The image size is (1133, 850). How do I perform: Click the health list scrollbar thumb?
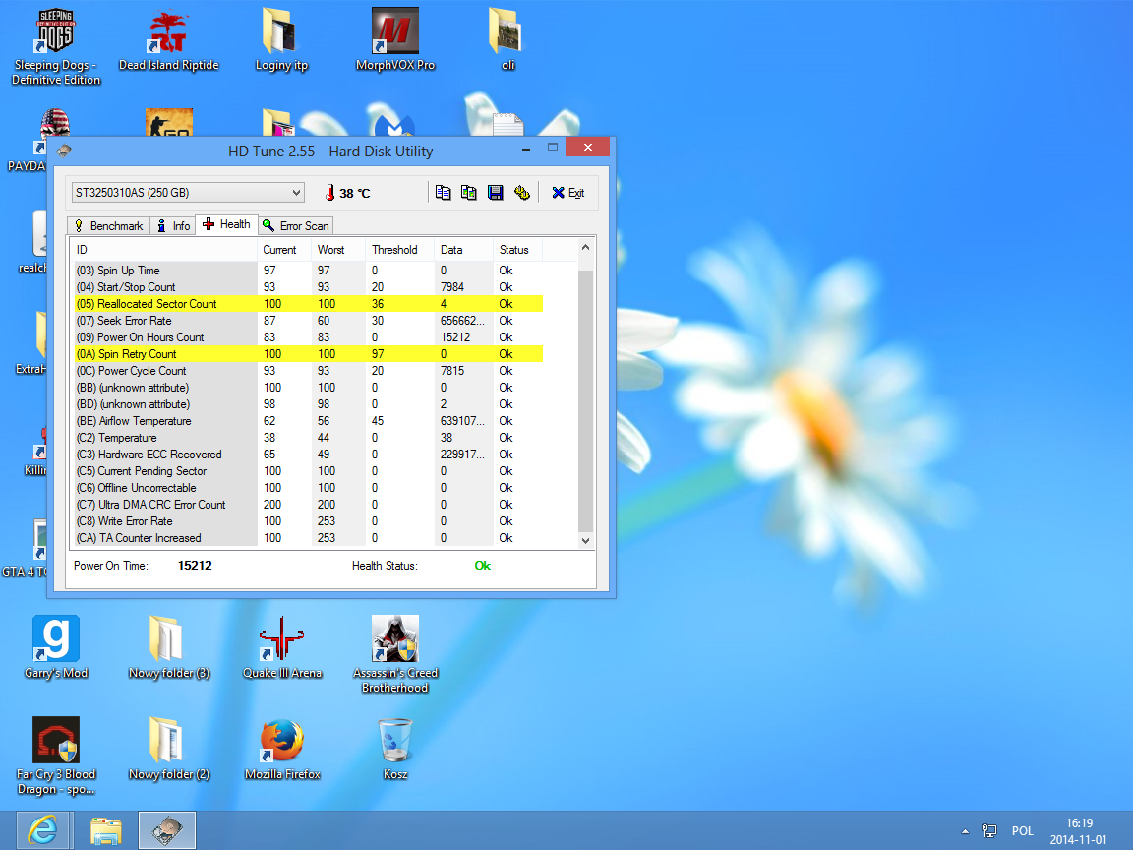(585, 399)
